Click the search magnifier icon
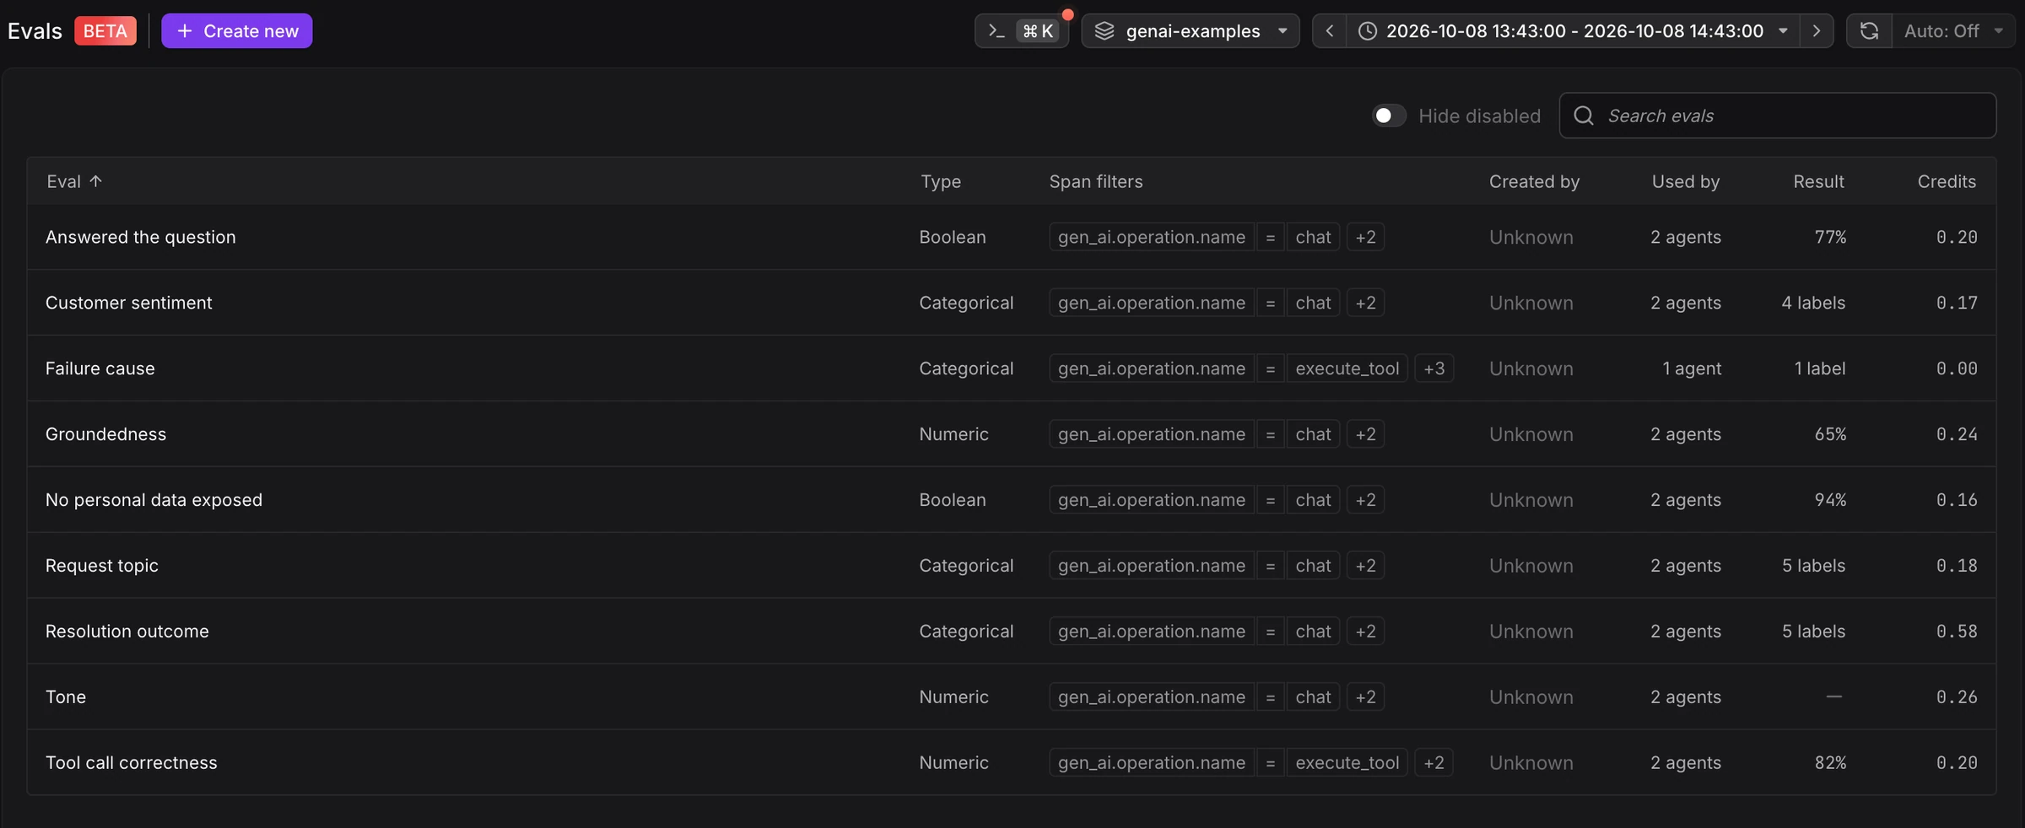 (1584, 116)
